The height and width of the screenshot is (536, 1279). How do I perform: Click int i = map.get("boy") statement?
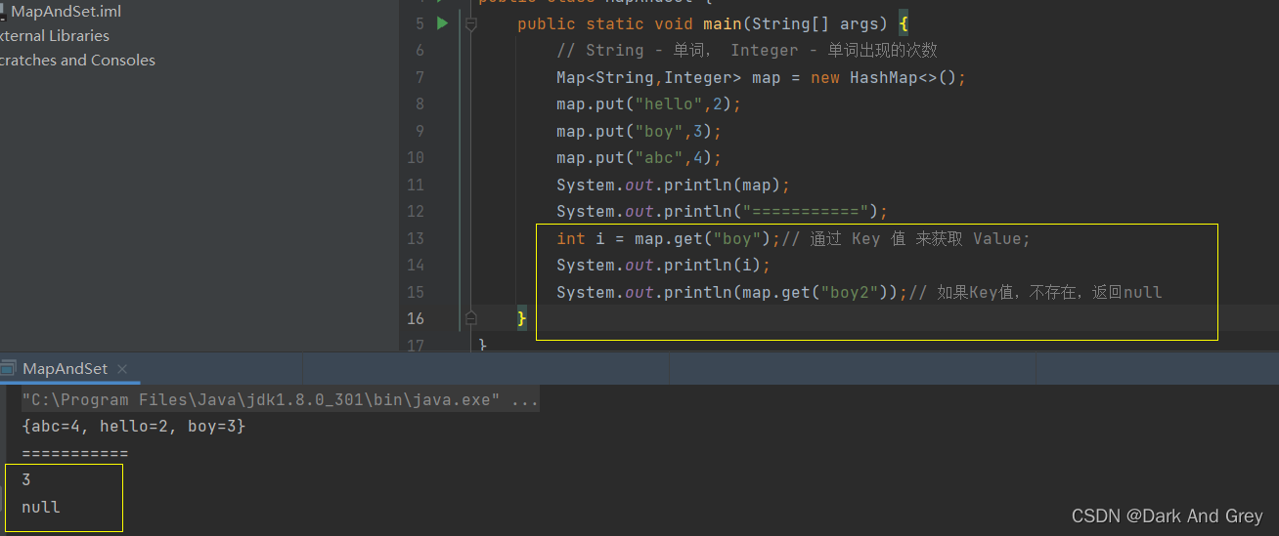[x=669, y=238]
